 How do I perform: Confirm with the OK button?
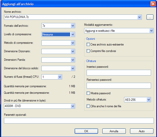(86, 131)
